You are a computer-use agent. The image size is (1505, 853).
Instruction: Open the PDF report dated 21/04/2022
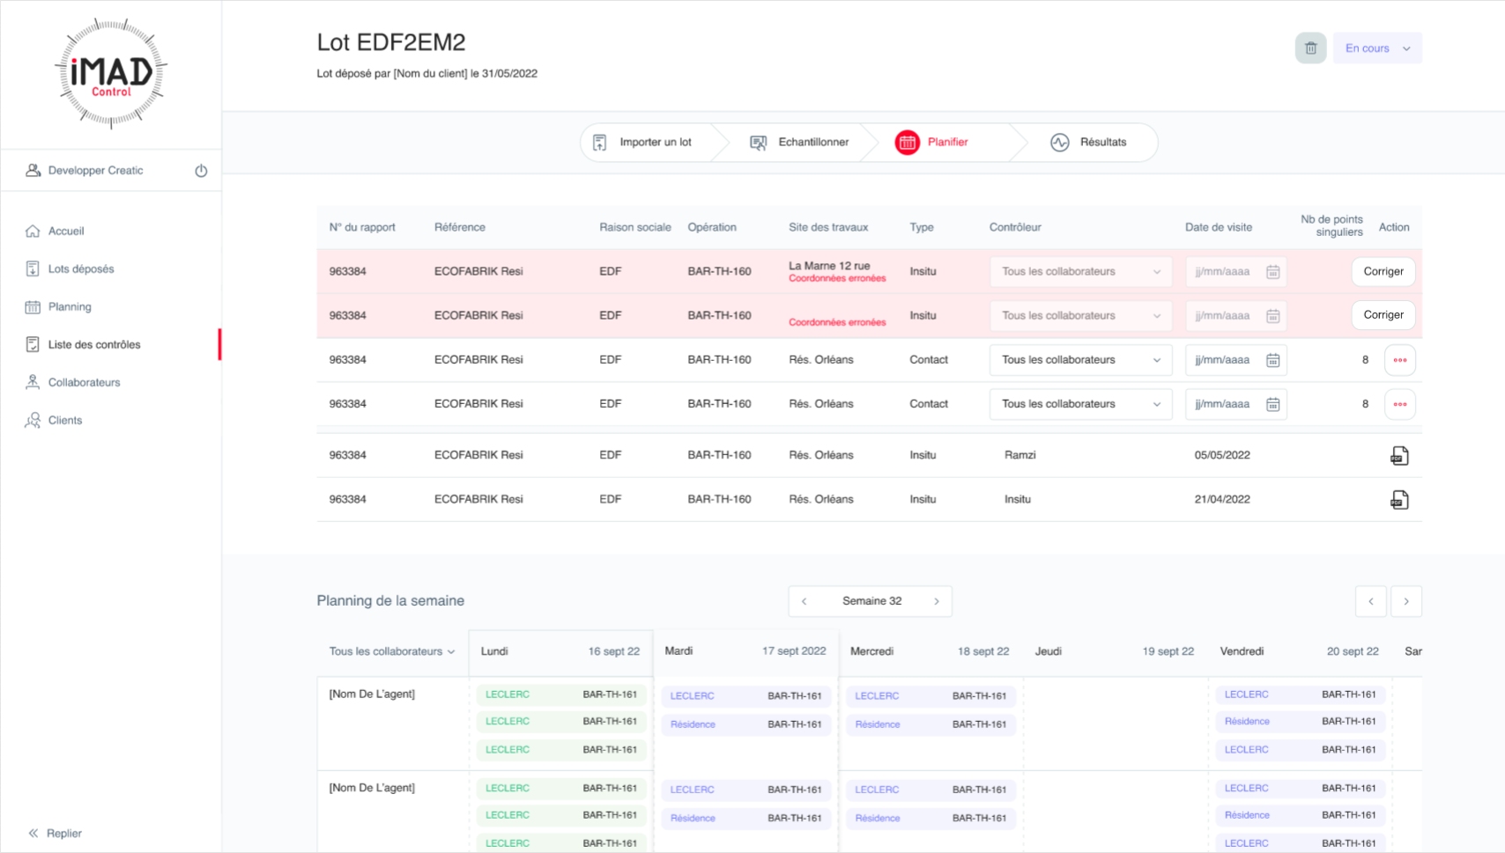tap(1399, 500)
